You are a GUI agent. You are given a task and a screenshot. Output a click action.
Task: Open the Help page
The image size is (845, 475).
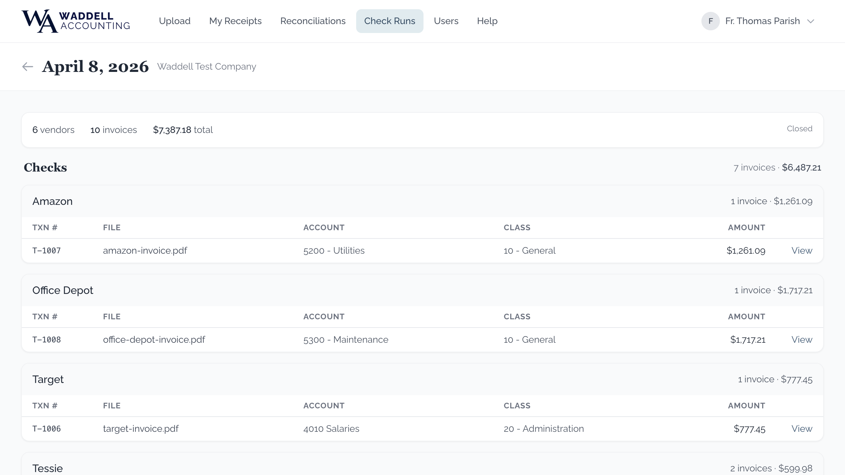[x=487, y=21]
